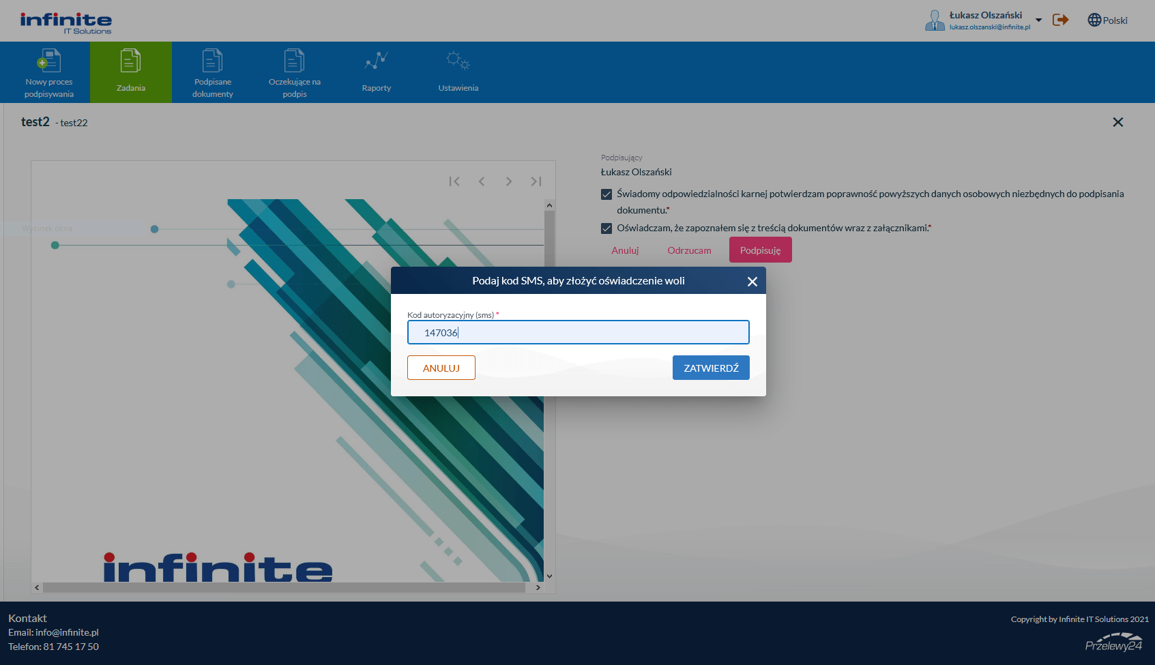Image resolution: width=1155 pixels, height=665 pixels.
Task: Close the test2 document view
Action: pos(1117,122)
